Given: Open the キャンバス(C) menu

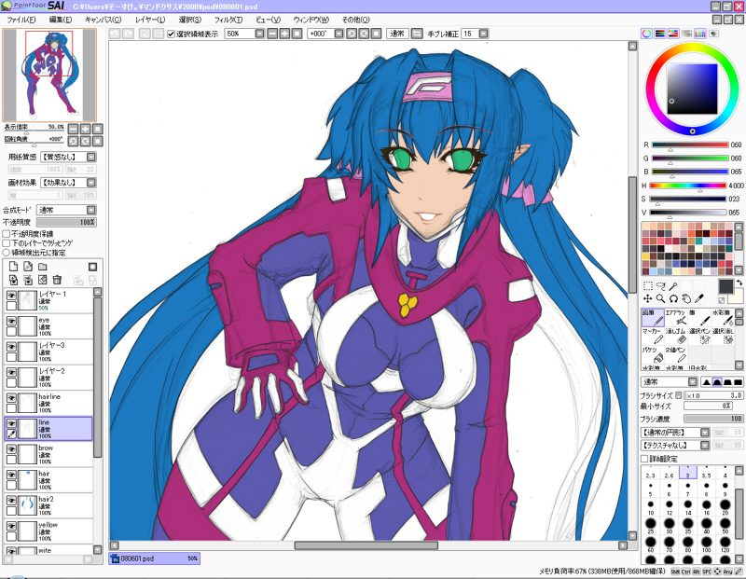Looking at the screenshot, I should point(103,20).
